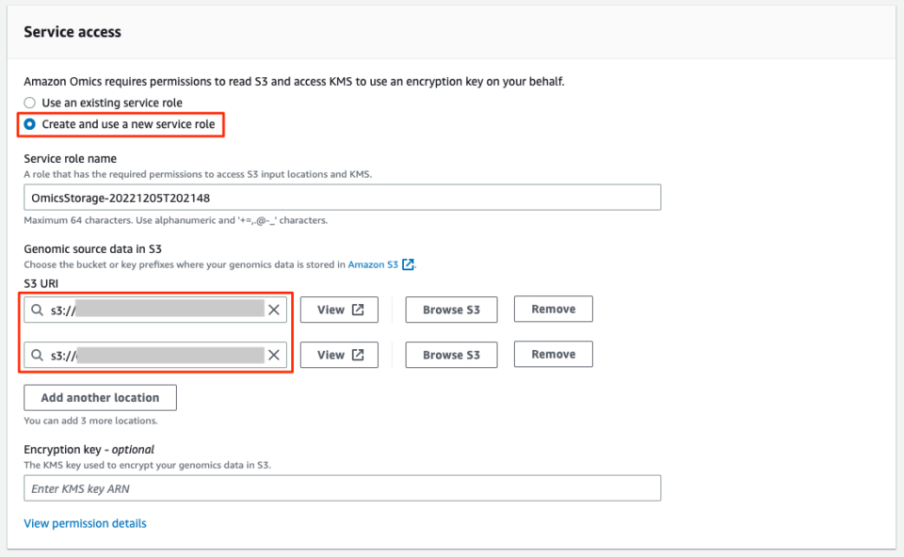Remove the first S3 location

553,309
